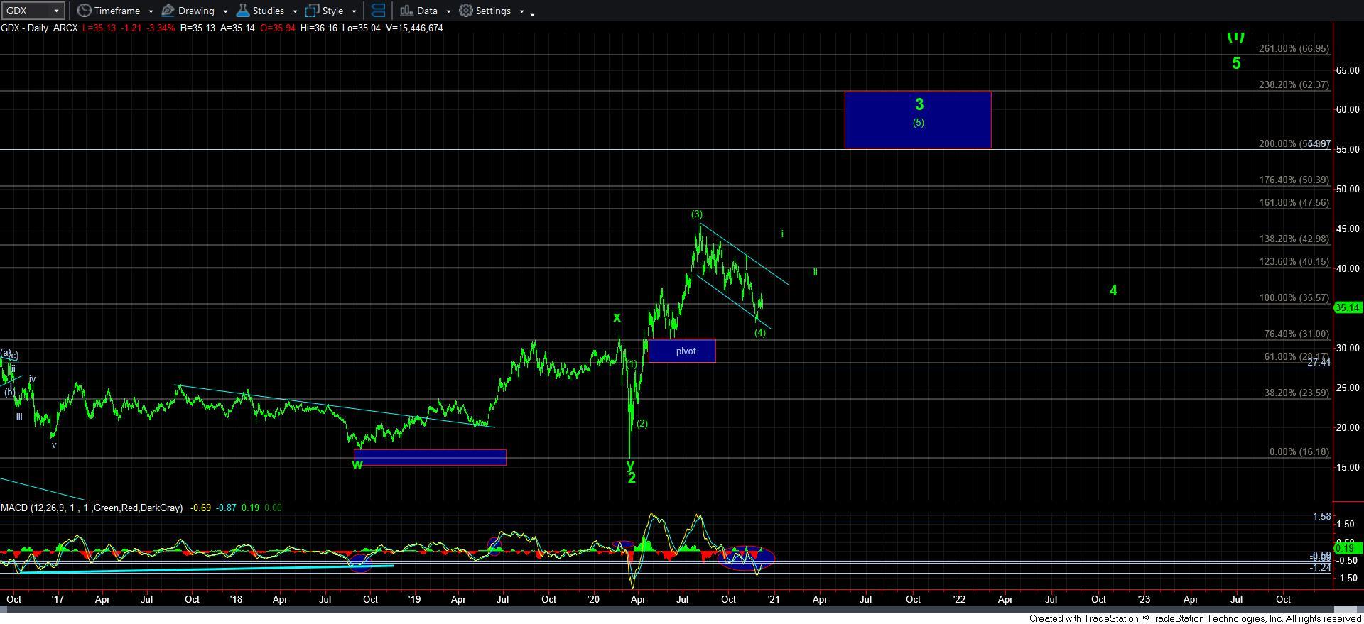Image resolution: width=1364 pixels, height=624 pixels.
Task: Expand the Timeframe dropdown arrow
Action: tap(151, 11)
